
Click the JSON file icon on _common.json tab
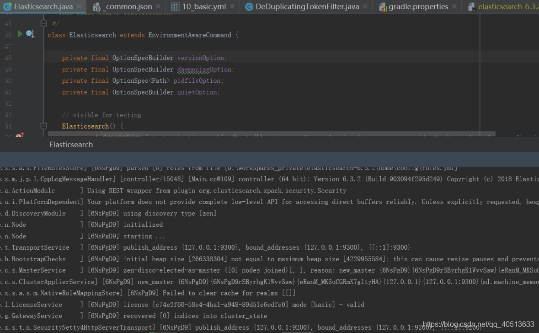point(97,6)
